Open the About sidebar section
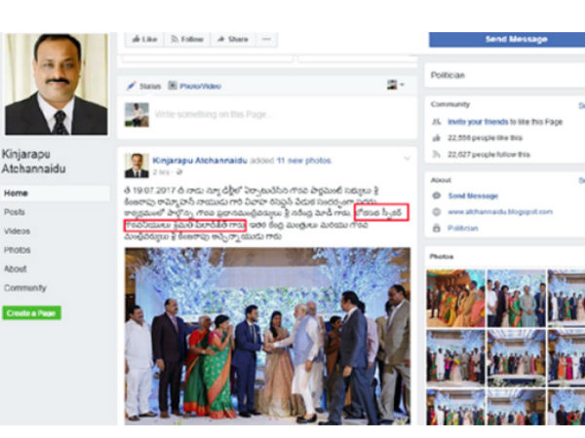The image size is (585, 438). [15, 269]
